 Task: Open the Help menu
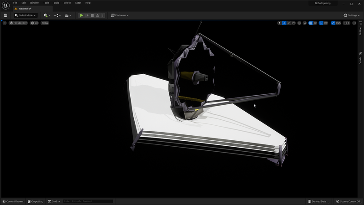point(88,3)
